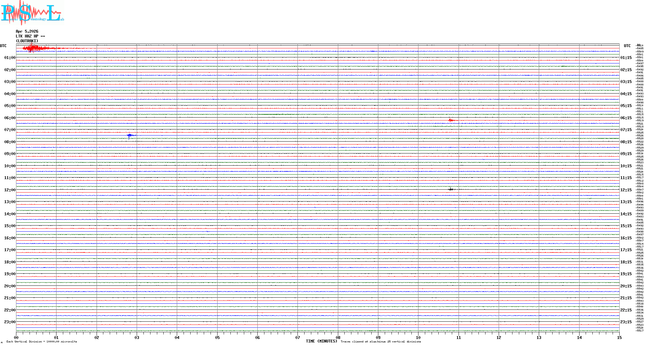Click the large red earthquake waveform at top
645x346 pixels.
[33, 48]
